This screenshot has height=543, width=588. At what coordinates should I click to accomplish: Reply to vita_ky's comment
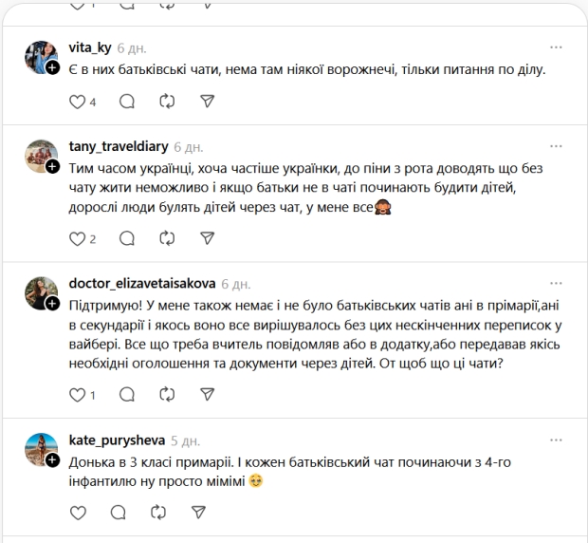tap(128, 102)
